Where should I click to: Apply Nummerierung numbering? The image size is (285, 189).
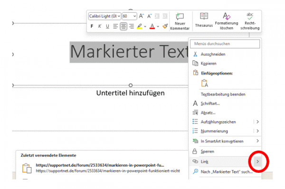point(221,131)
